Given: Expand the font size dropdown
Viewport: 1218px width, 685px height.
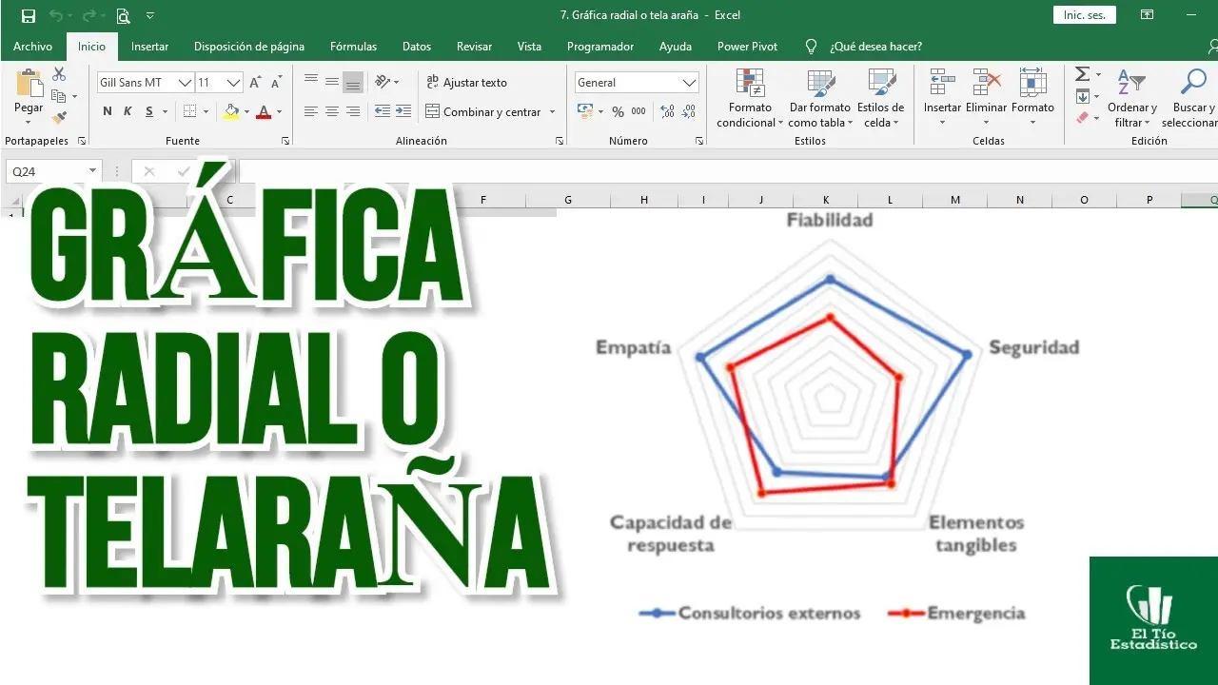Looking at the screenshot, I should click(235, 82).
